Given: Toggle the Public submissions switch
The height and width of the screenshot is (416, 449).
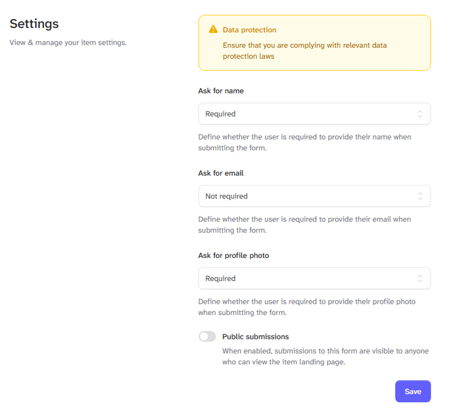Looking at the screenshot, I should pyautogui.click(x=207, y=336).
